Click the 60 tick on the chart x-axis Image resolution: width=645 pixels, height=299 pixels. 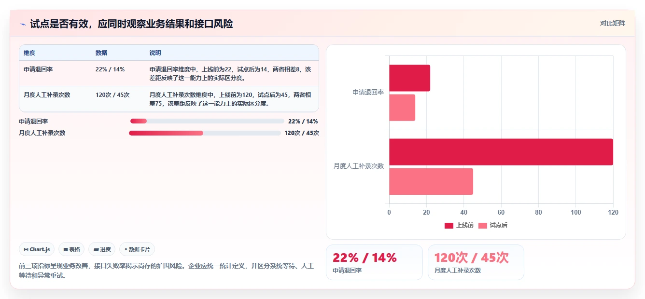tap(501, 213)
